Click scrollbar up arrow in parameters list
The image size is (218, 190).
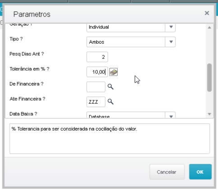[209, 27]
